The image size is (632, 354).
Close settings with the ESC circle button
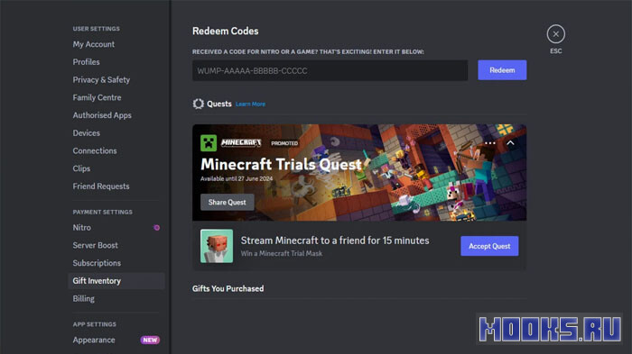click(x=556, y=34)
